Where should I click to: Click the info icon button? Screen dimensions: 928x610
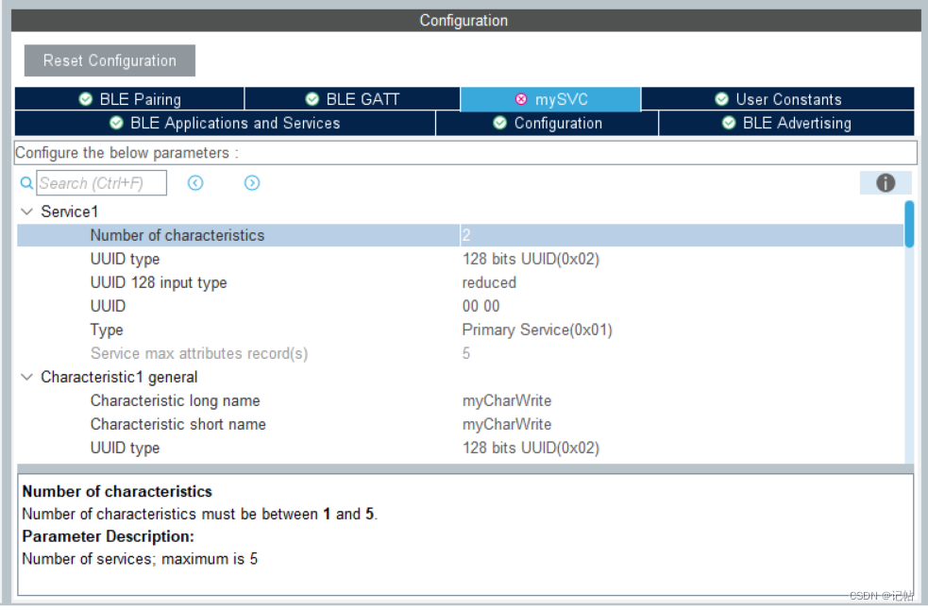pos(886,183)
